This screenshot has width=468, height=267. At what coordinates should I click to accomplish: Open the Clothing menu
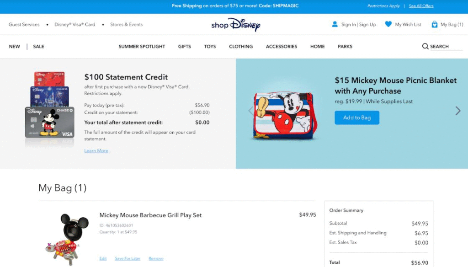241,47
